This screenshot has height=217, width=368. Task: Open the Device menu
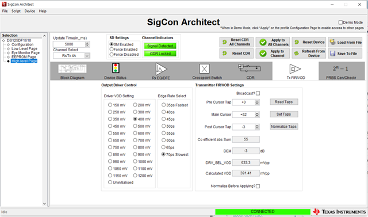click(29, 11)
